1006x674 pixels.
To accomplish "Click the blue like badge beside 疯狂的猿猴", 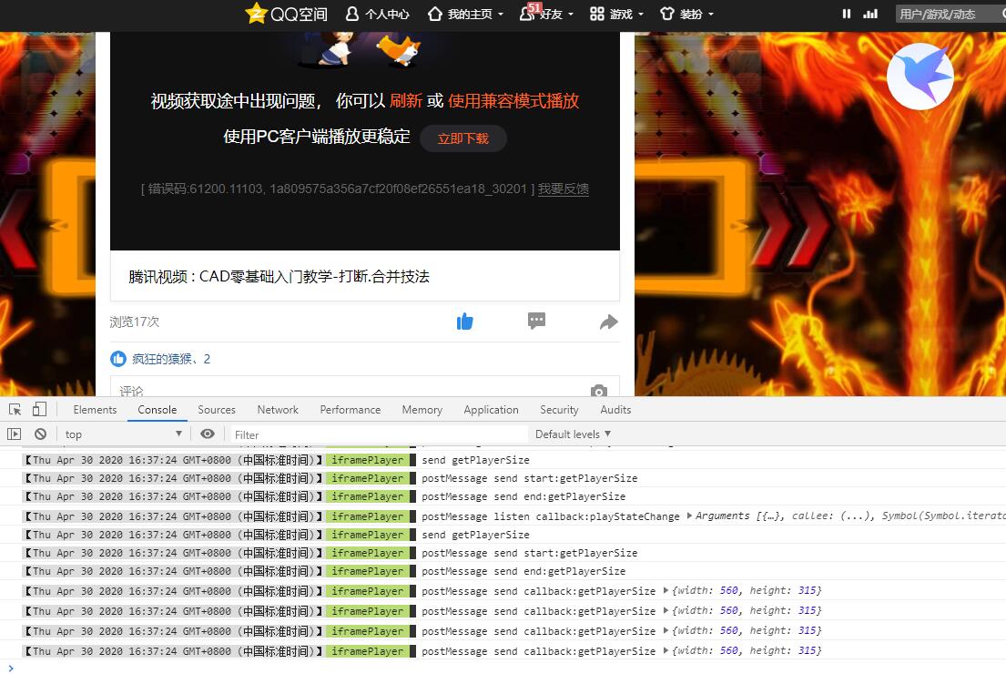I will [x=118, y=359].
